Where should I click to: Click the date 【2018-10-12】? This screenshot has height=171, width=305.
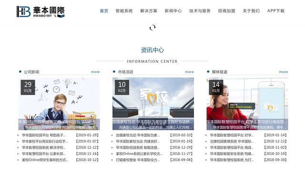[87, 160]
